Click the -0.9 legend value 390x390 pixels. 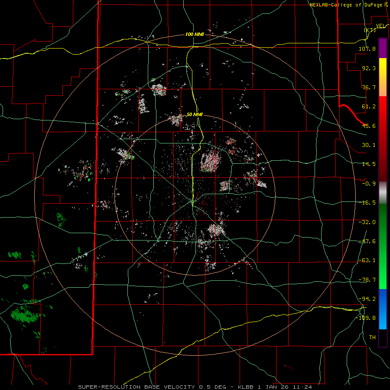(x=369, y=184)
